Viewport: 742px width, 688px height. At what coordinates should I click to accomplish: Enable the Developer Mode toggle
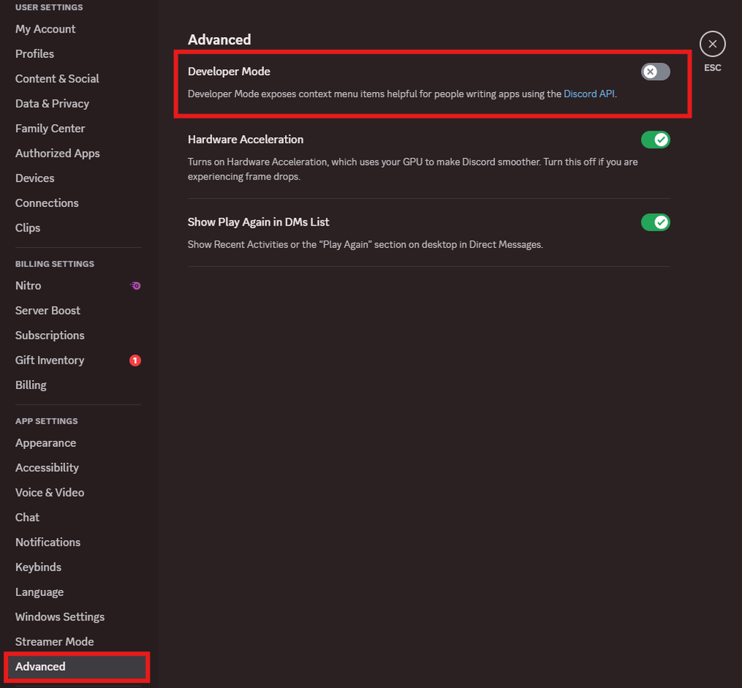click(655, 72)
